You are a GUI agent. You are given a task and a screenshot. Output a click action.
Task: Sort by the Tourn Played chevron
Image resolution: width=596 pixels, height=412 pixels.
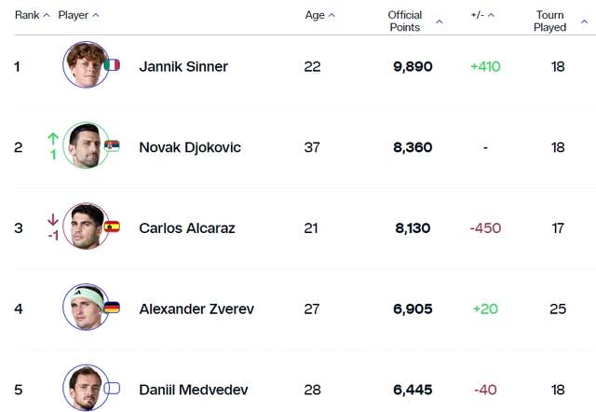pyautogui.click(x=585, y=21)
